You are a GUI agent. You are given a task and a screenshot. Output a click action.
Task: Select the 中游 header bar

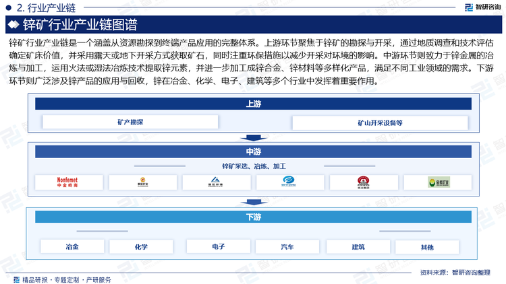click(x=253, y=151)
